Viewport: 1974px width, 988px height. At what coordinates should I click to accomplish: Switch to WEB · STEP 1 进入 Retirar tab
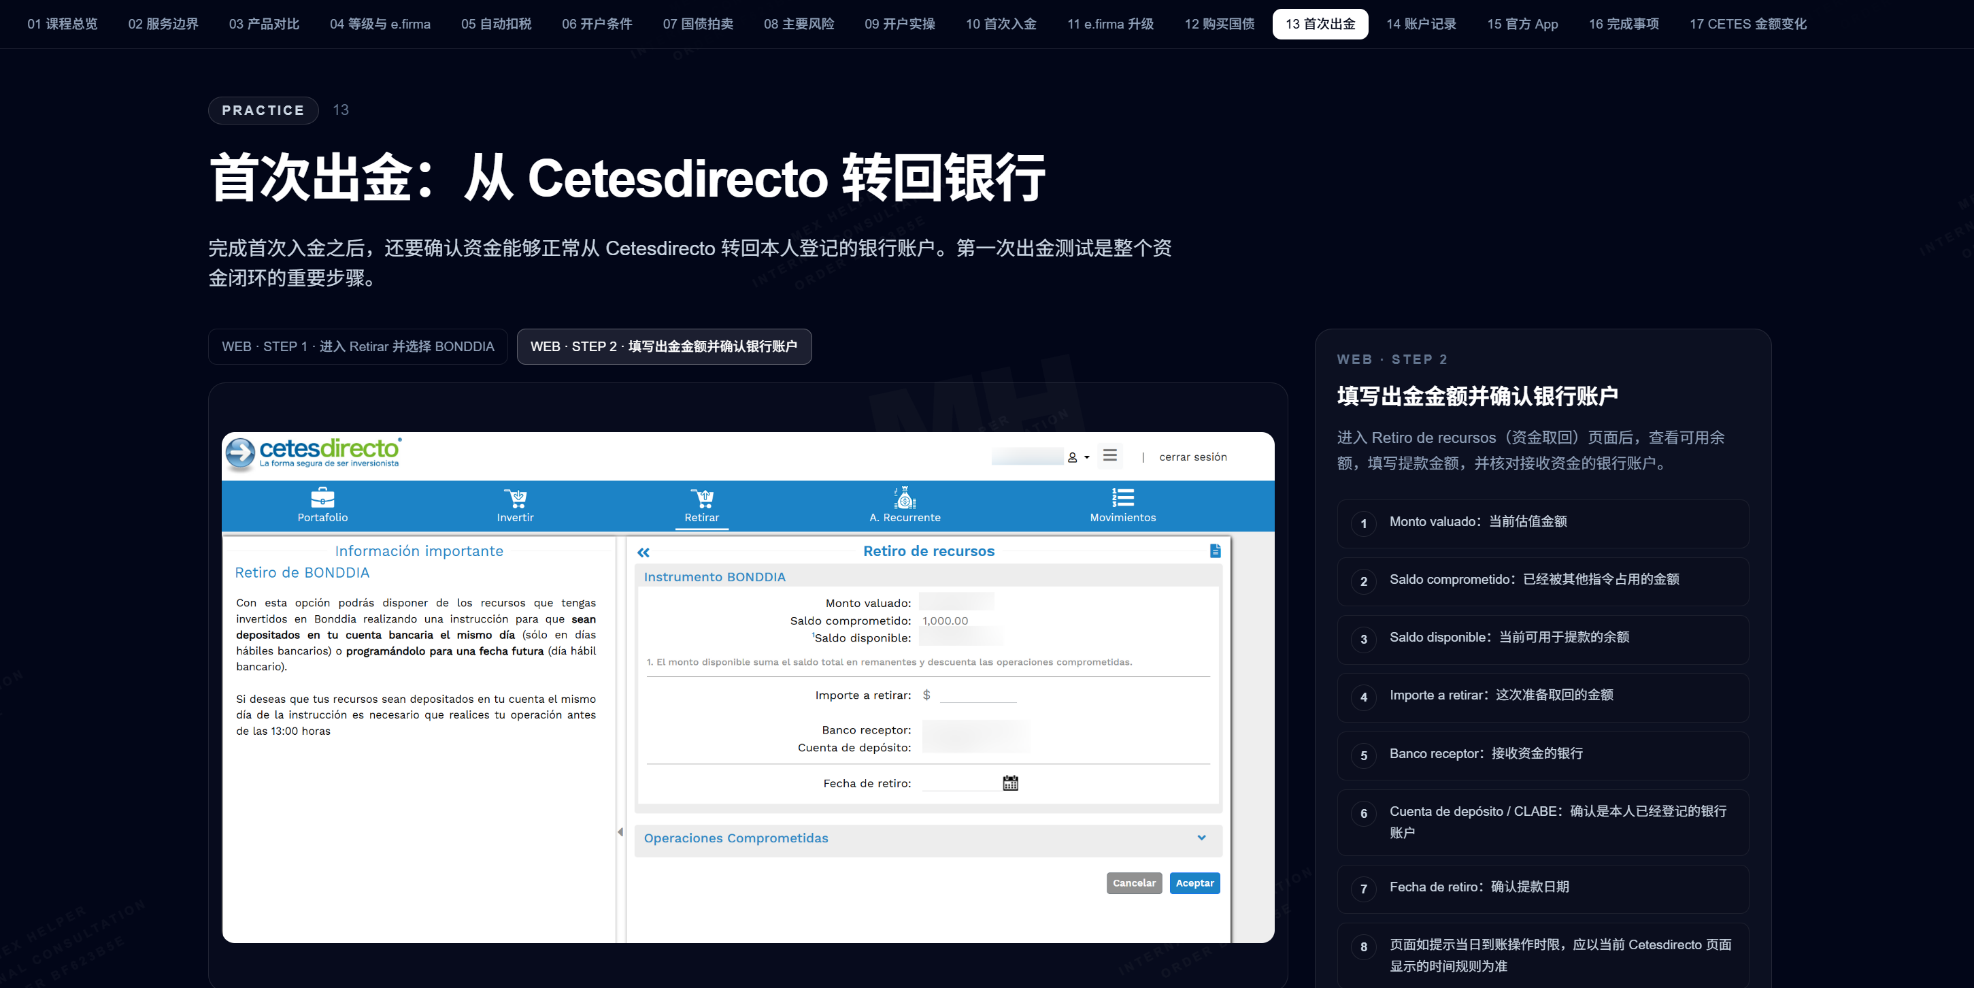(x=358, y=346)
